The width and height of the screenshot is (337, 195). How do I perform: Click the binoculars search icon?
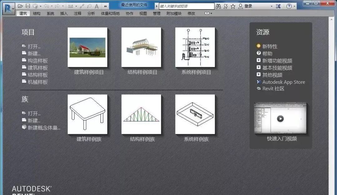(218, 6)
